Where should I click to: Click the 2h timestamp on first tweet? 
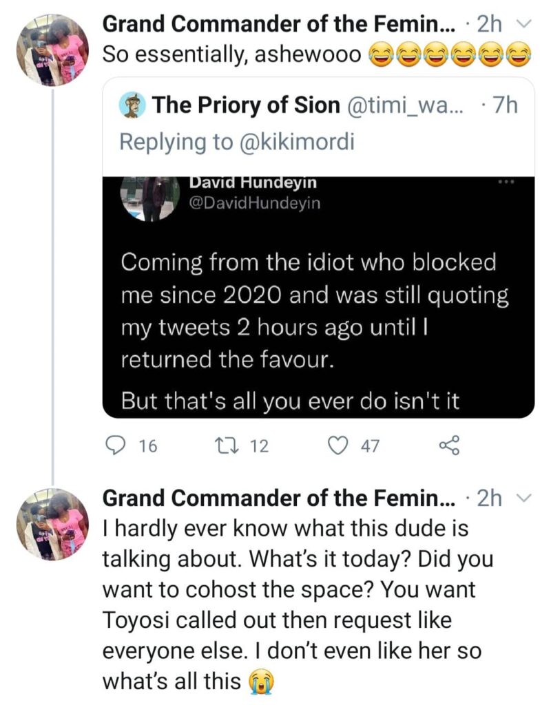coord(490,24)
